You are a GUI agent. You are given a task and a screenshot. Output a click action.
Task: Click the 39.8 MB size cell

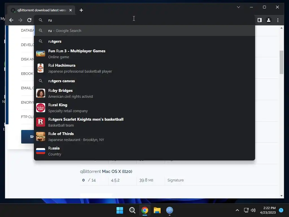(x=146, y=180)
